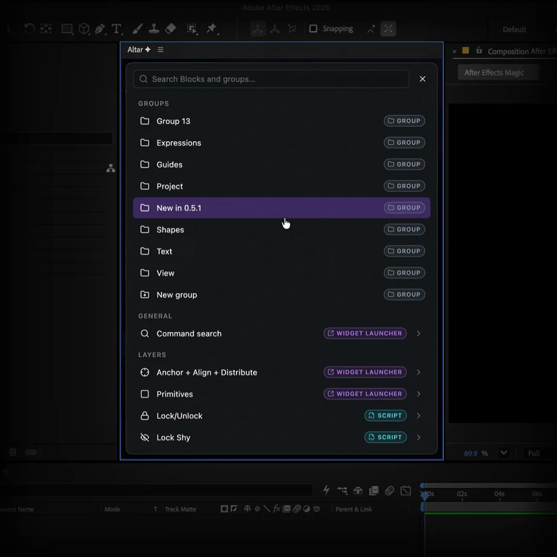The image size is (557, 557).
Task: Select the Brush tool
Action: pyautogui.click(x=138, y=29)
